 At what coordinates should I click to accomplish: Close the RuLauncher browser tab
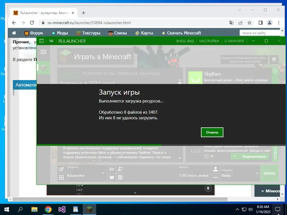(73, 13)
